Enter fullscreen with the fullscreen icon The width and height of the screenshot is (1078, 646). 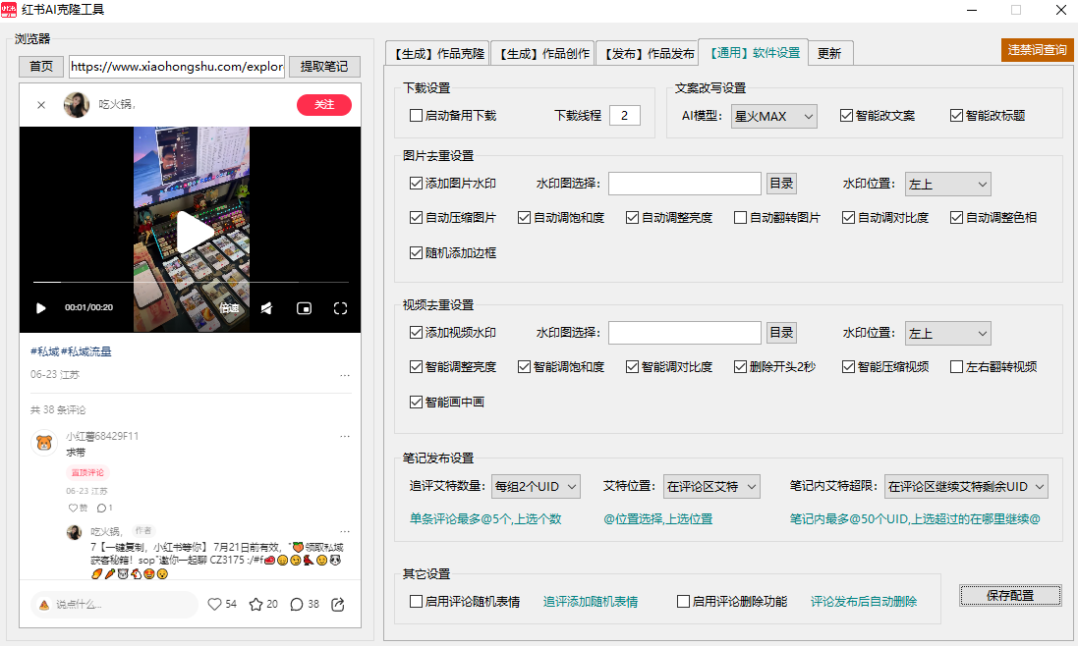coord(340,308)
